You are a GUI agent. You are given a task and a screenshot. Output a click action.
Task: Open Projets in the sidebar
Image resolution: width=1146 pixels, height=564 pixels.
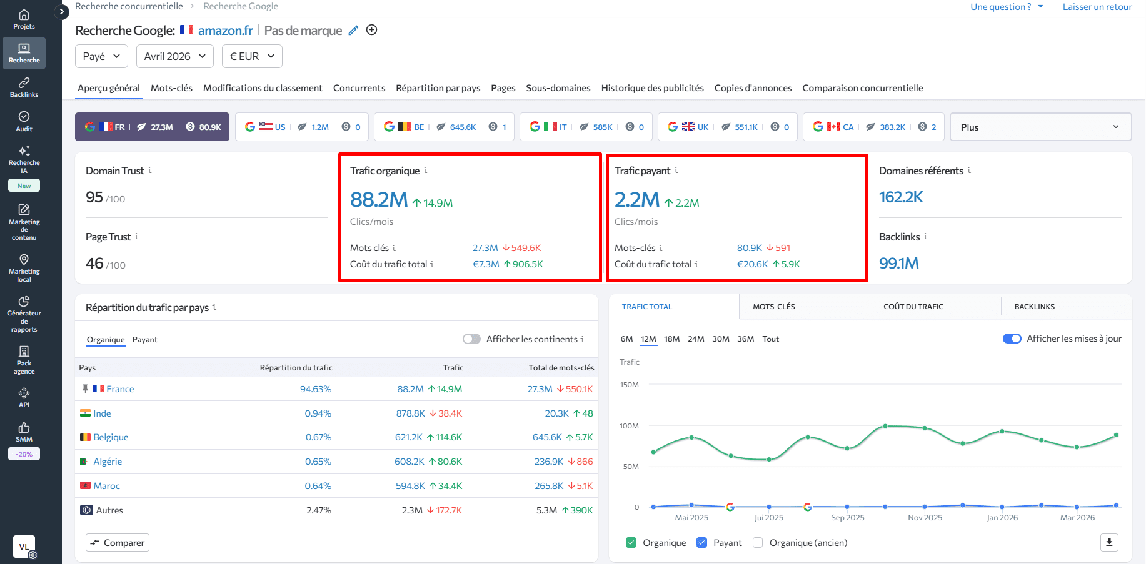point(24,19)
